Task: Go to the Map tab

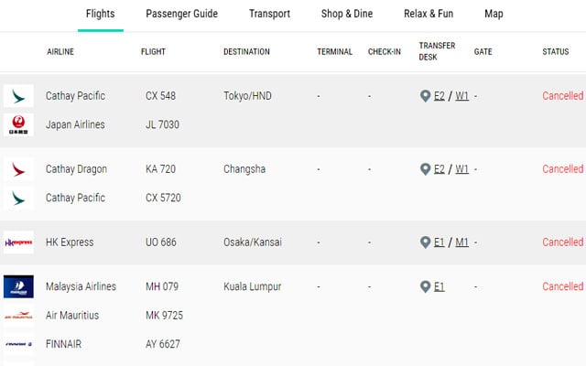Action: (494, 15)
